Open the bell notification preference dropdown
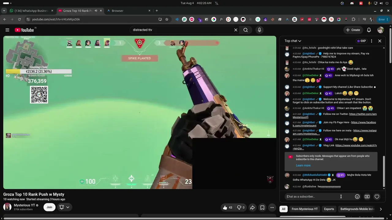 pos(65,207)
